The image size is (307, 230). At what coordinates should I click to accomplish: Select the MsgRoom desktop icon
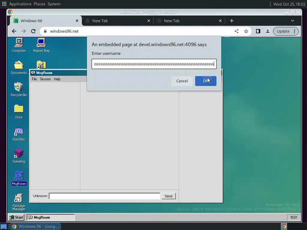coord(19,178)
